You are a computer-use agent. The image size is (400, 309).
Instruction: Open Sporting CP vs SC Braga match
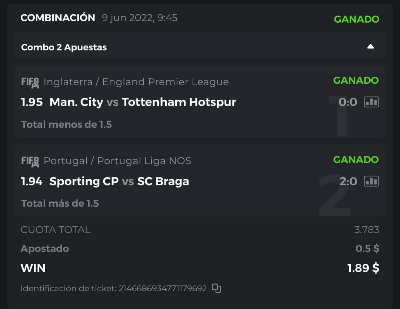[119, 181]
